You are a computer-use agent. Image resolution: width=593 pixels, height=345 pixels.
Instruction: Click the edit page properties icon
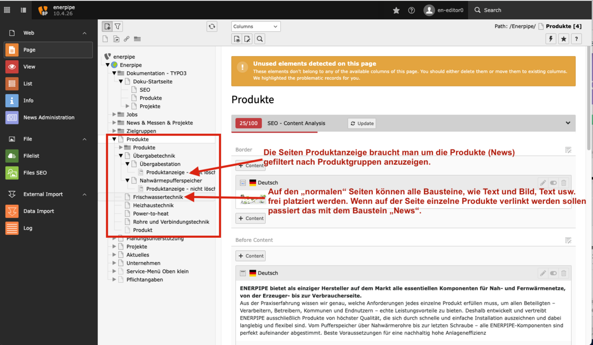(x=247, y=39)
